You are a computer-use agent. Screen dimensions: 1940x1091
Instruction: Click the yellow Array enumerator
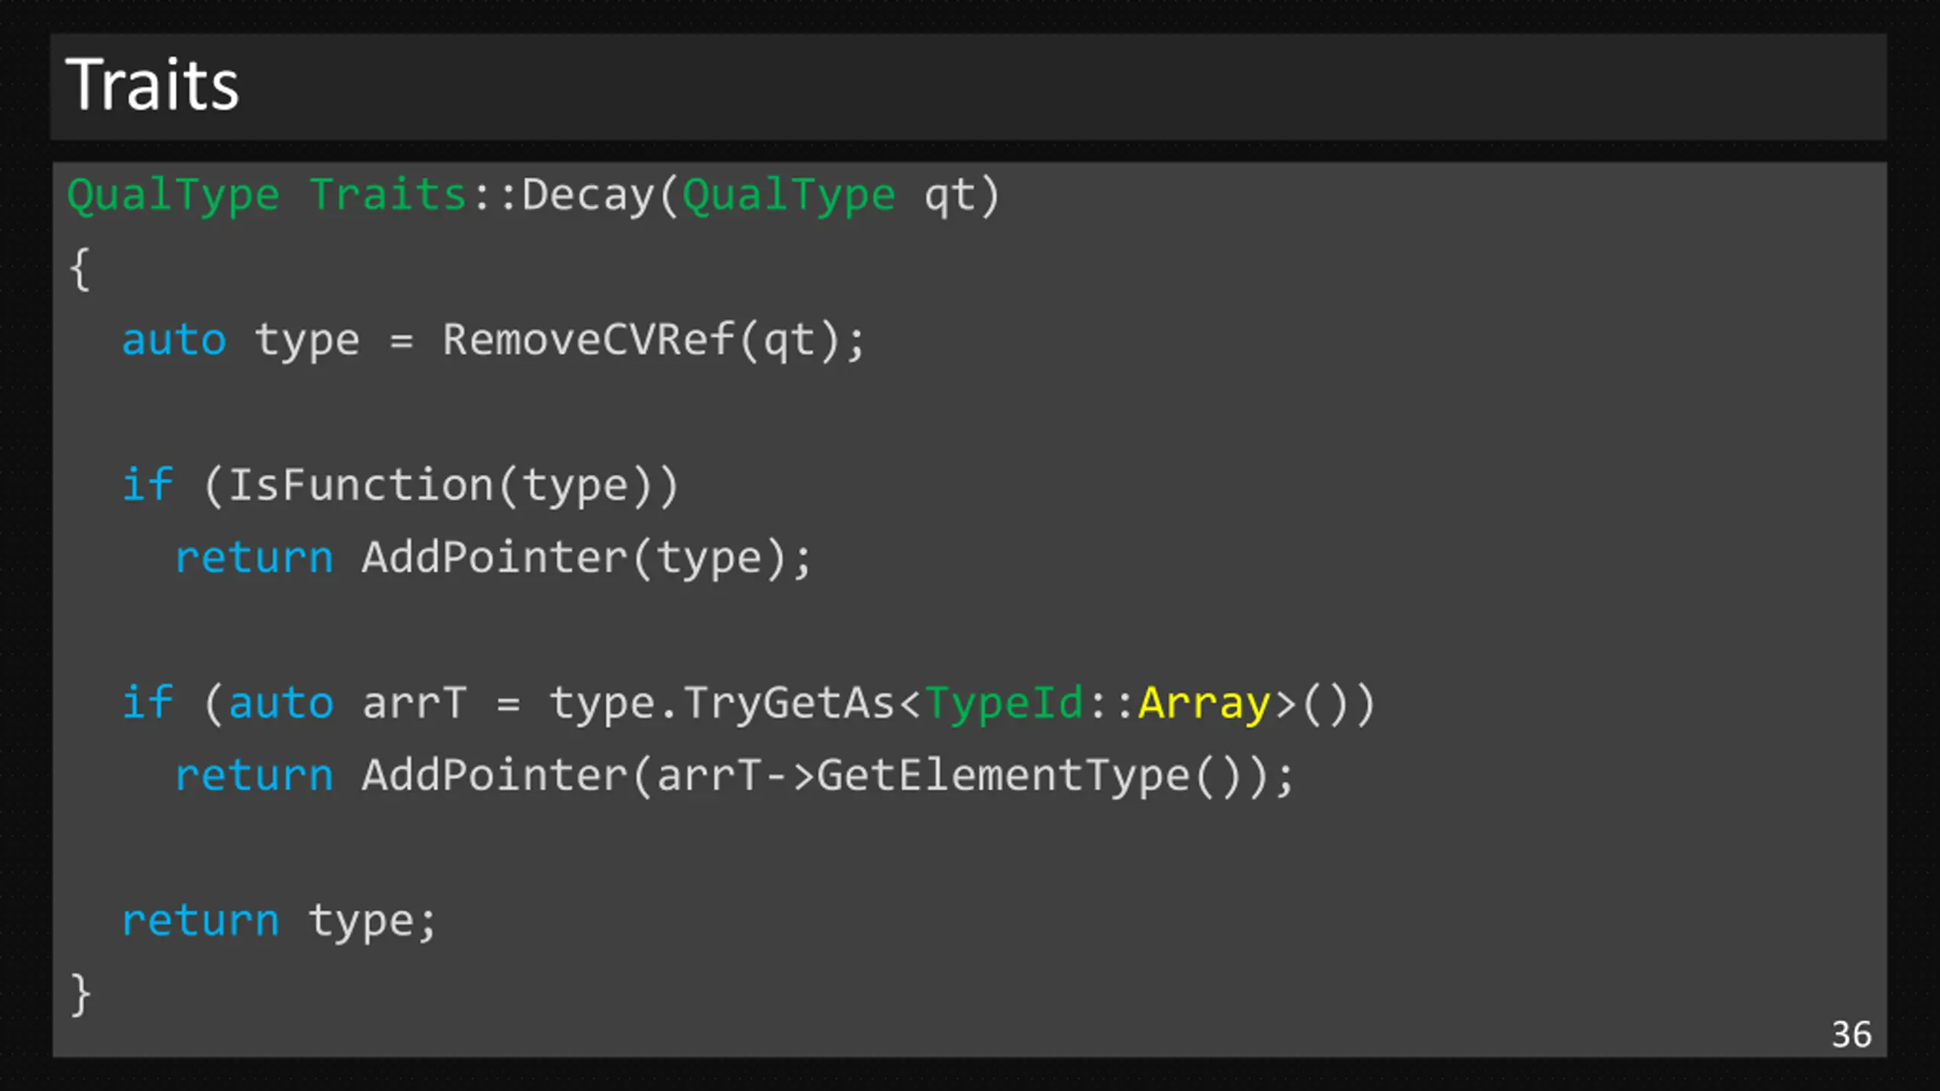(1203, 704)
